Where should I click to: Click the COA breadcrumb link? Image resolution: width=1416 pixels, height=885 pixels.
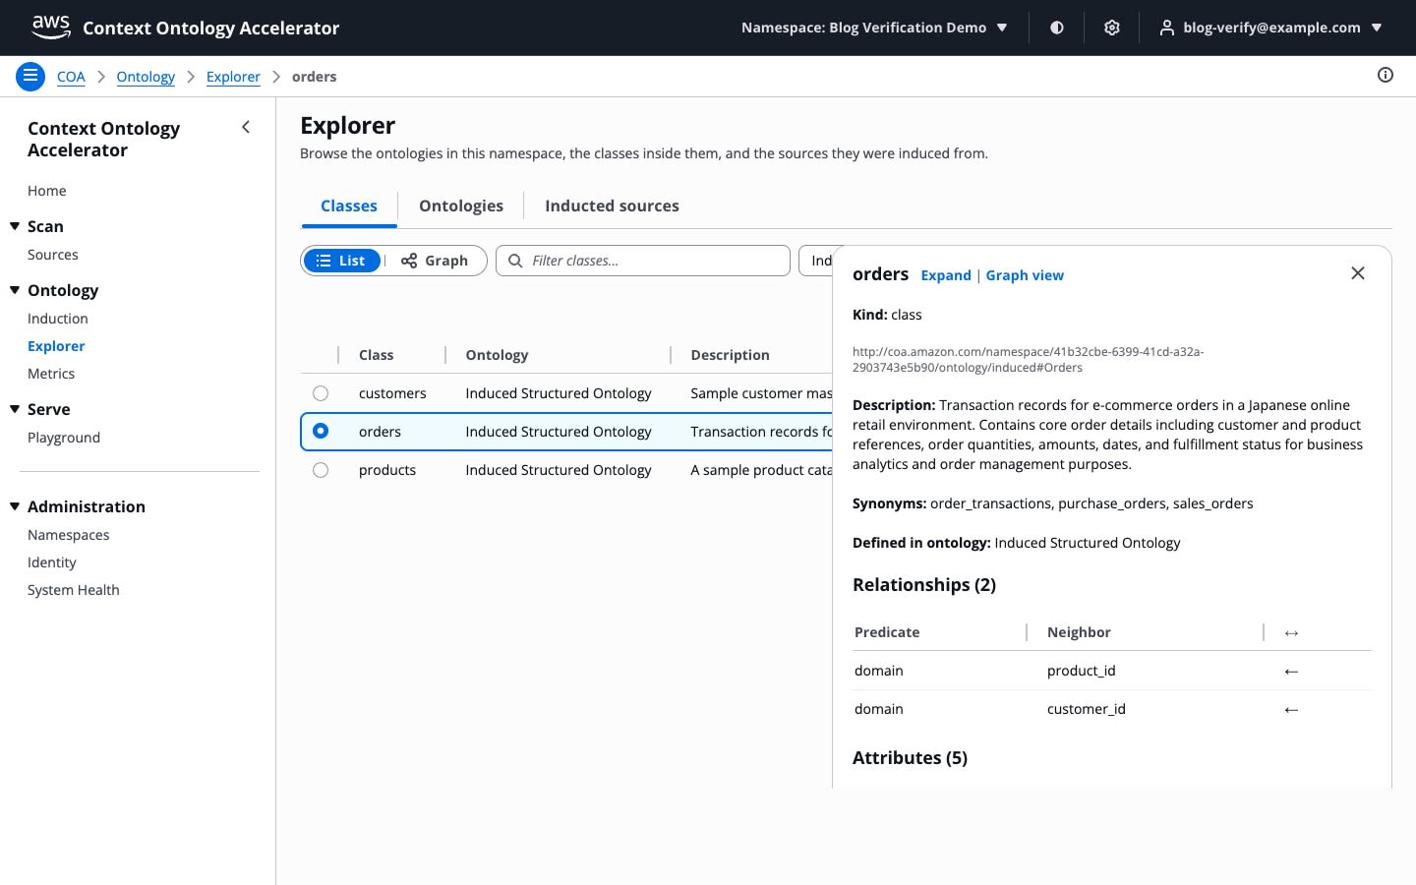[x=71, y=77]
